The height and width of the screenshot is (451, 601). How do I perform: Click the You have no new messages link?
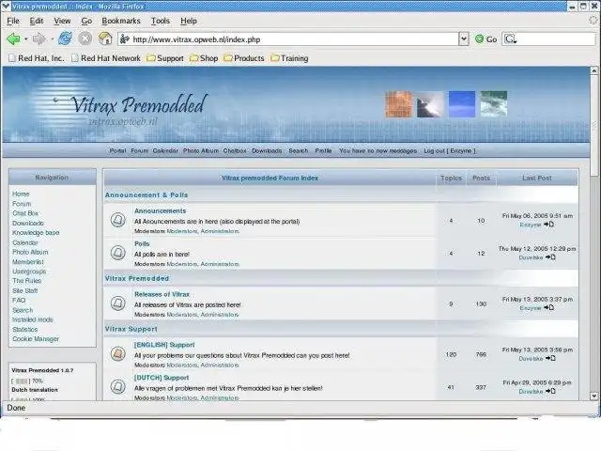pos(378,150)
